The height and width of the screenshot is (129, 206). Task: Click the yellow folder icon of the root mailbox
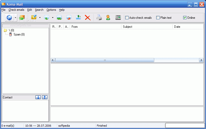(5, 30)
